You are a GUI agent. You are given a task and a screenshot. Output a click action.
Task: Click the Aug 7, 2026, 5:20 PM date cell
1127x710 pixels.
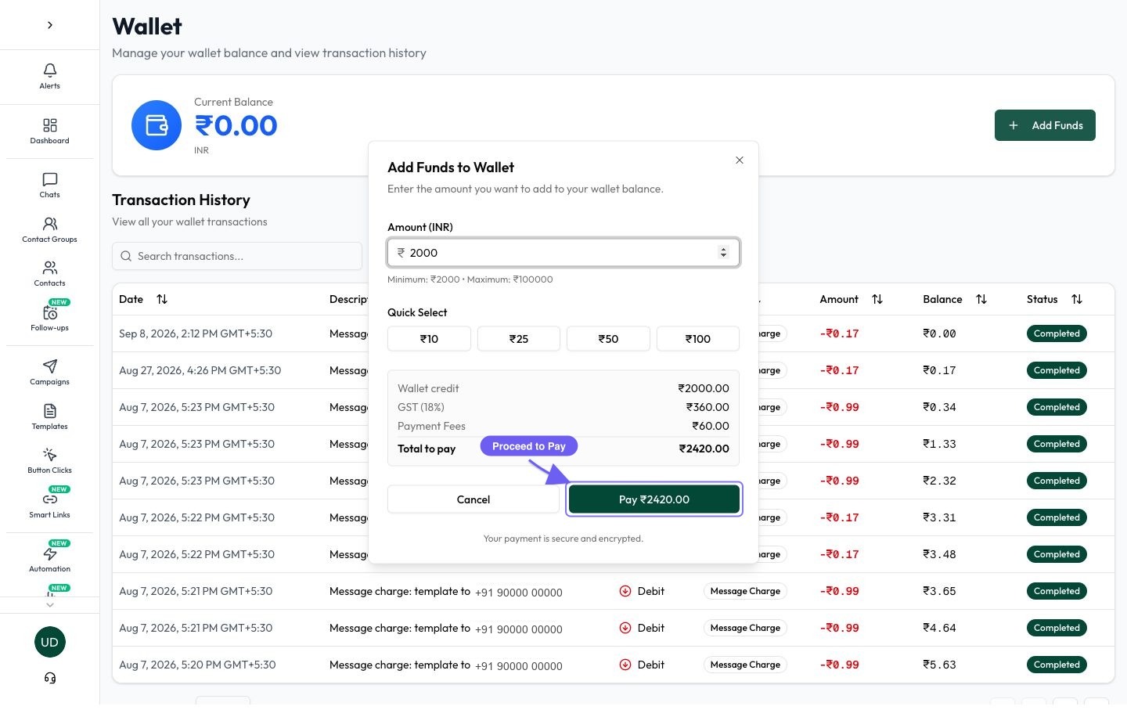point(197,665)
